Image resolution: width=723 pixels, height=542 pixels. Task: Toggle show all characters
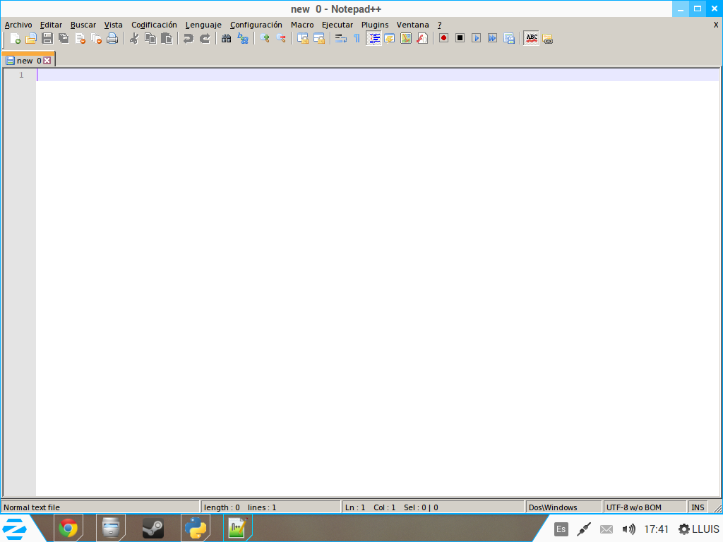coord(357,38)
